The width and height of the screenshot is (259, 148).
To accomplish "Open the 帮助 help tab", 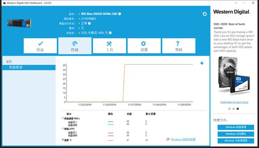I will coord(179,46).
